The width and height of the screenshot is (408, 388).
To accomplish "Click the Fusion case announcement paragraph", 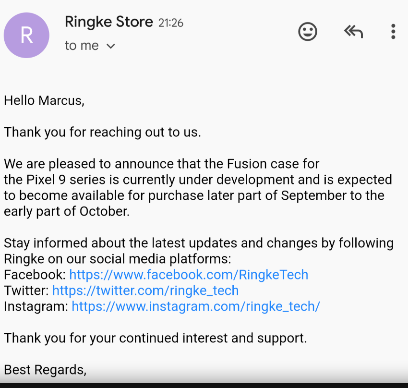I will [x=198, y=187].
